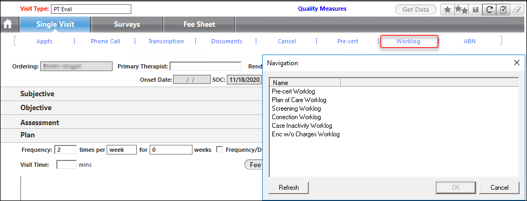Click the Onset Date field

click(x=192, y=80)
